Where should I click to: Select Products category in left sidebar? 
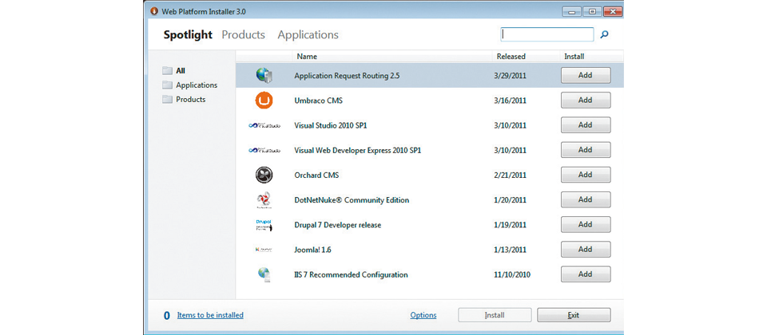point(191,99)
